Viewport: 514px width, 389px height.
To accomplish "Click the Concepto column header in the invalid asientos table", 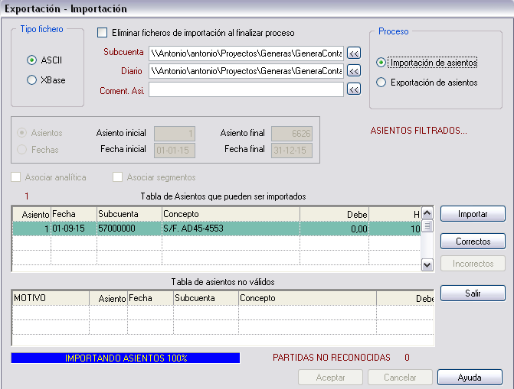I will [x=307, y=298].
